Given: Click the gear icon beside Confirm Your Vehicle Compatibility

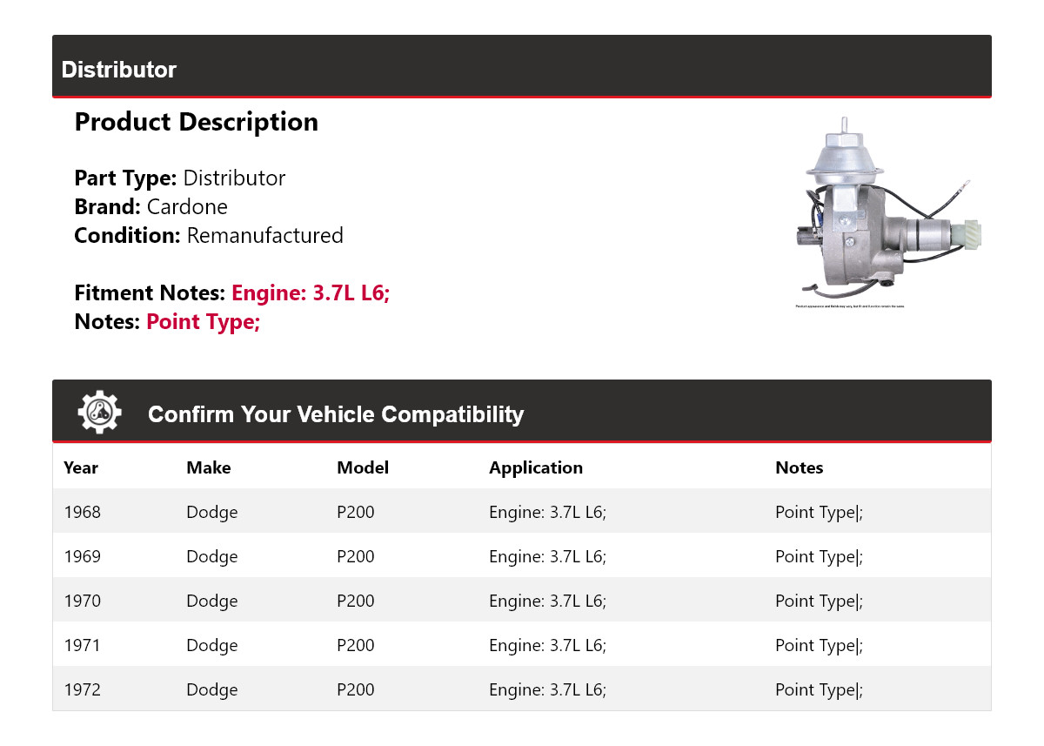Looking at the screenshot, I should [99, 413].
